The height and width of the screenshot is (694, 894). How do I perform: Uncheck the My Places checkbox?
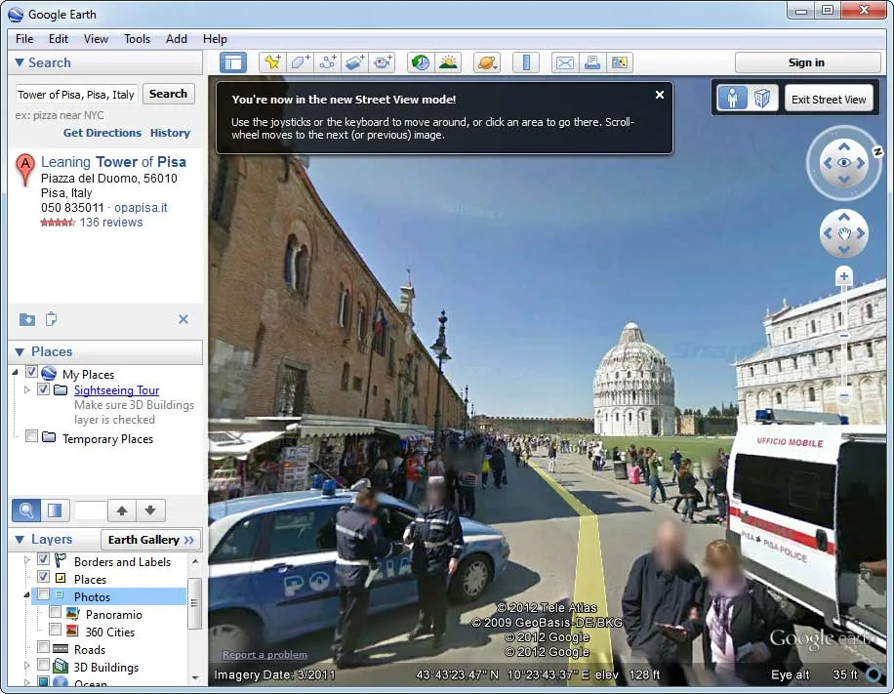pyautogui.click(x=31, y=372)
